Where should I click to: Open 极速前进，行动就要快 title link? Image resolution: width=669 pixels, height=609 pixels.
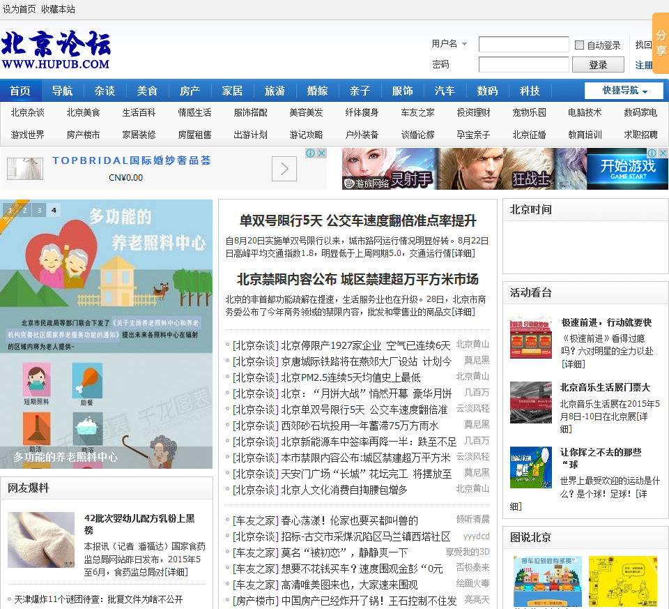pos(607,322)
